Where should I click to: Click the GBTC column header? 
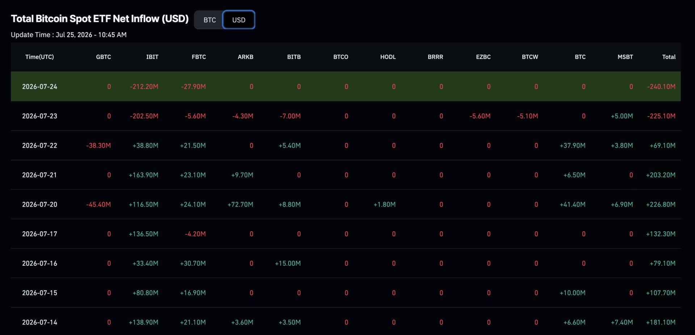pos(104,57)
